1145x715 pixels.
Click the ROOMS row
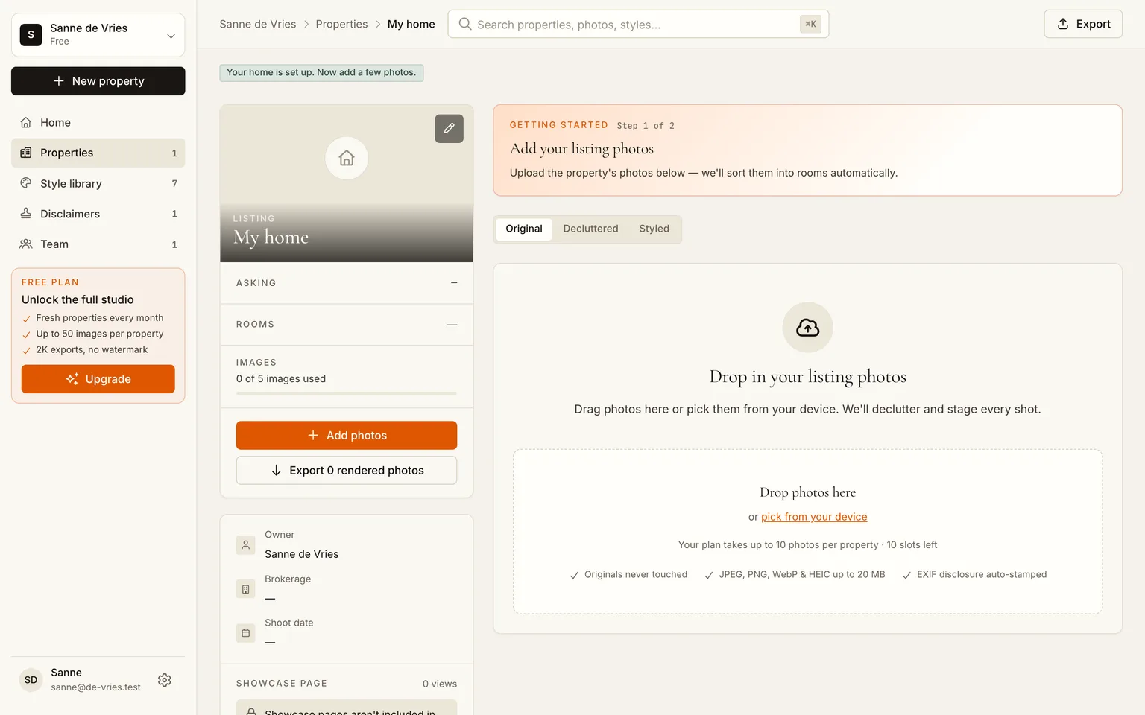pos(347,325)
